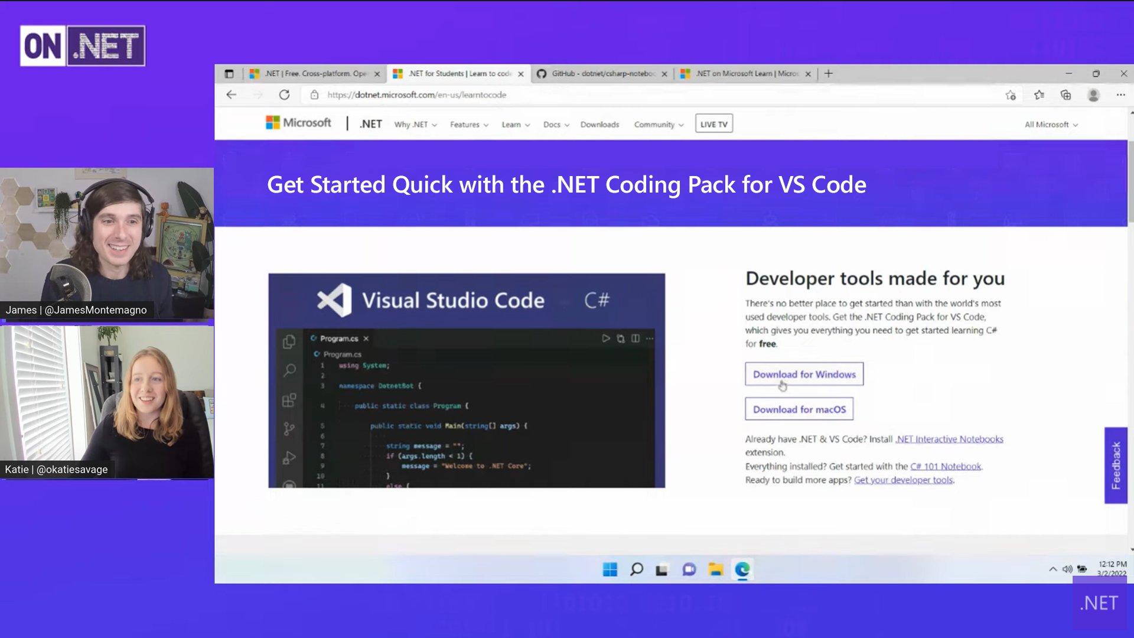The width and height of the screenshot is (1134, 638).
Task: Click the VS Code Run and Debug icon in image
Action: click(x=289, y=458)
